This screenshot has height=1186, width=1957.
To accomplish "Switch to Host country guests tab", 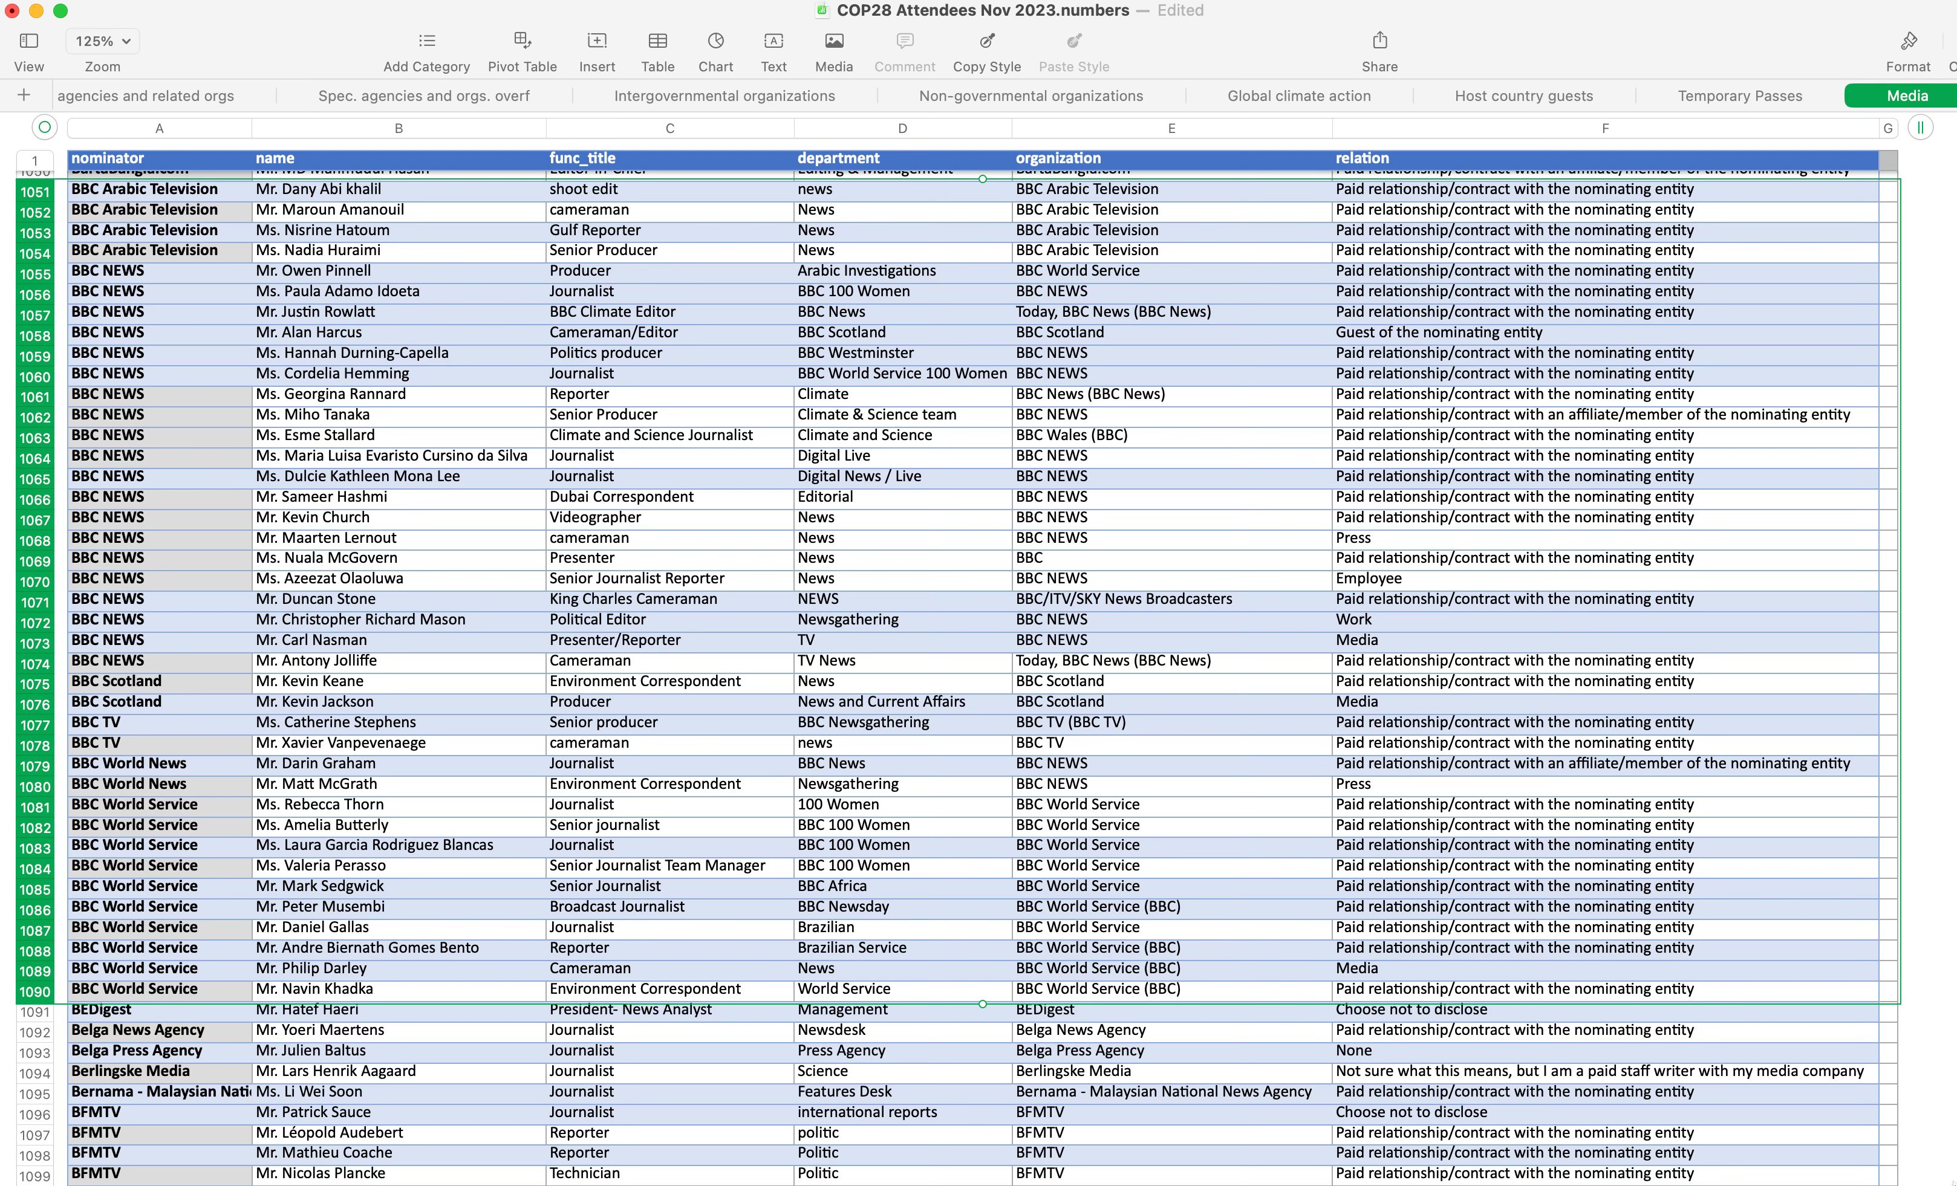I will (1523, 96).
